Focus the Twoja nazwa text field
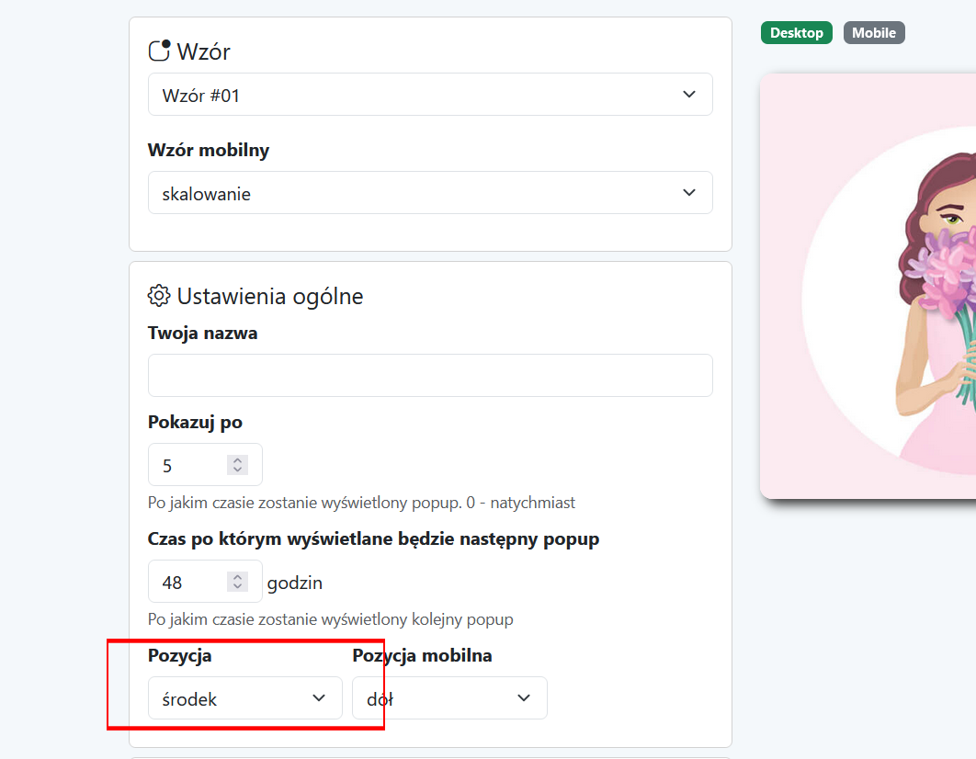This screenshot has height=759, width=976. pos(430,375)
